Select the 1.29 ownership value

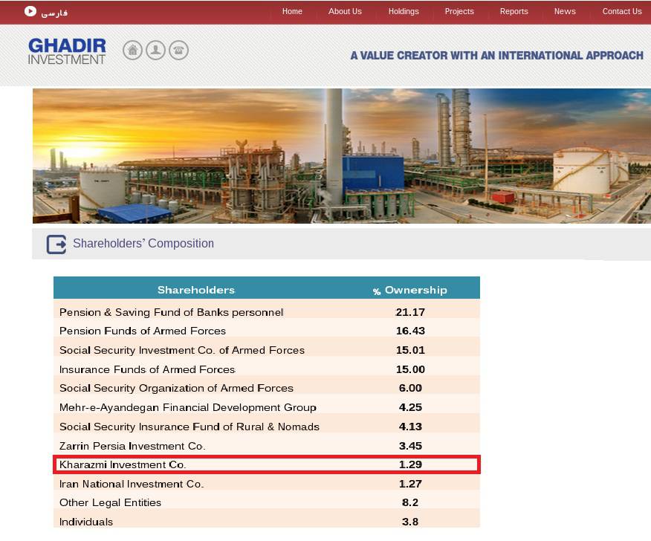pyautogui.click(x=410, y=464)
